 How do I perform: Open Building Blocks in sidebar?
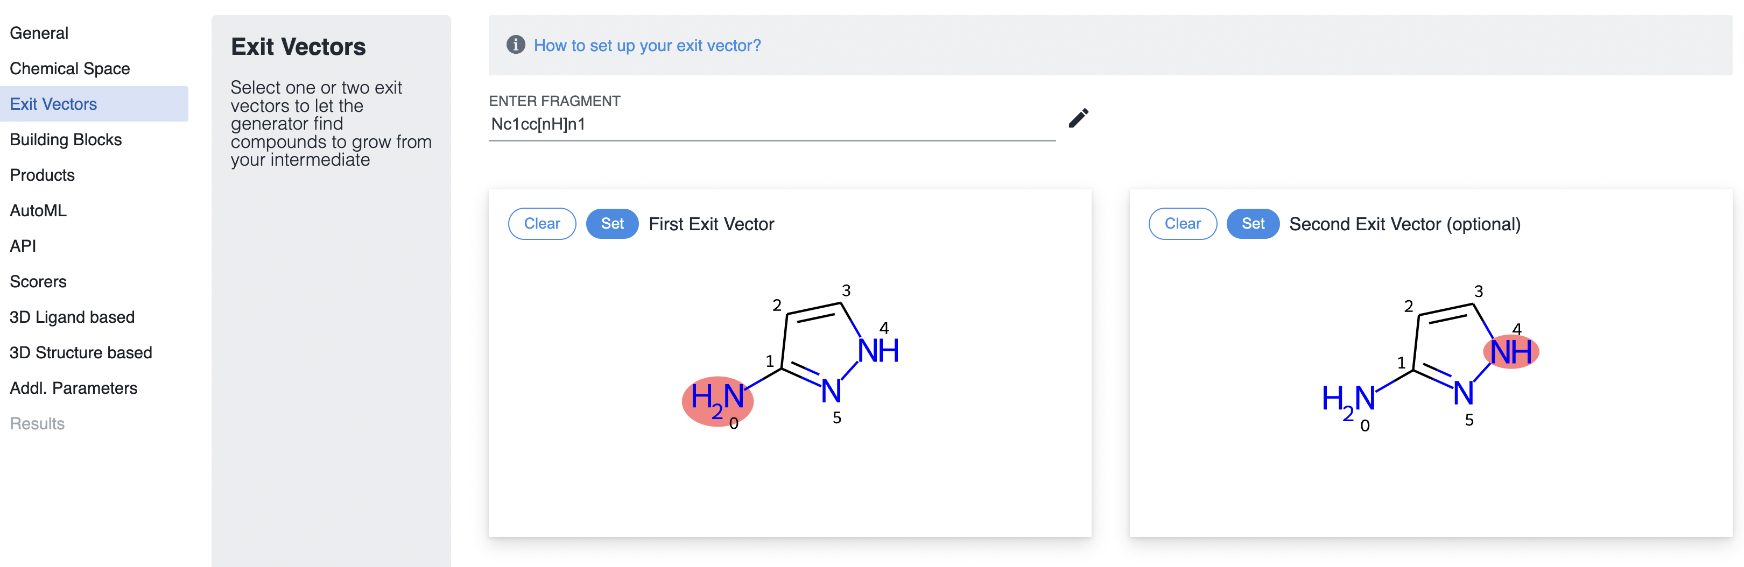[66, 139]
